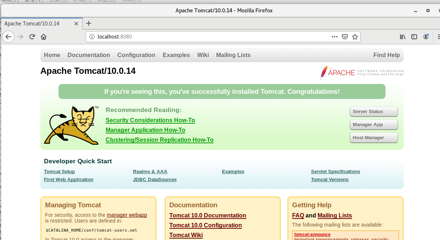Click the Developer Quick Start heading
The image size is (440, 240).
pyautogui.click(x=78, y=161)
